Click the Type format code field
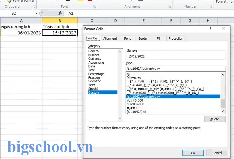Viewport: 234px width, 159px height. (176, 69)
